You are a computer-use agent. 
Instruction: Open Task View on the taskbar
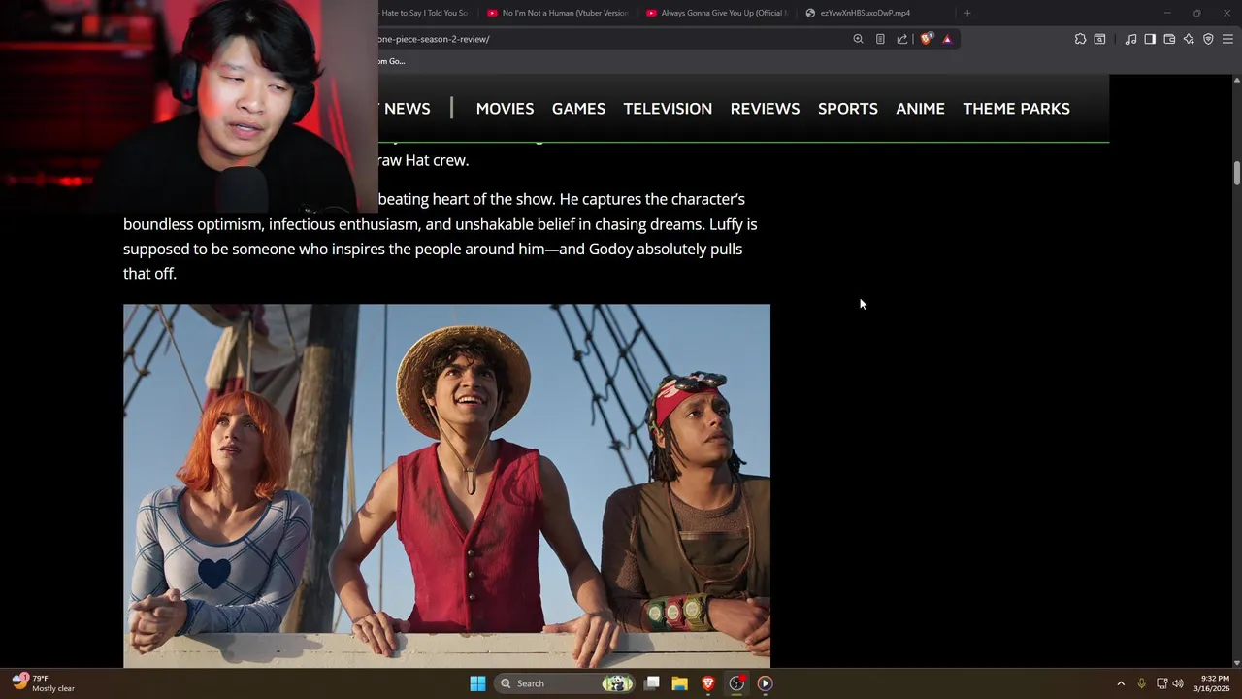click(x=652, y=683)
